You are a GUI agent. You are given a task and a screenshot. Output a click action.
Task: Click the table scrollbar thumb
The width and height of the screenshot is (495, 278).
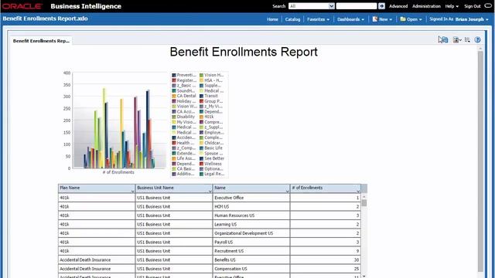tap(364, 202)
